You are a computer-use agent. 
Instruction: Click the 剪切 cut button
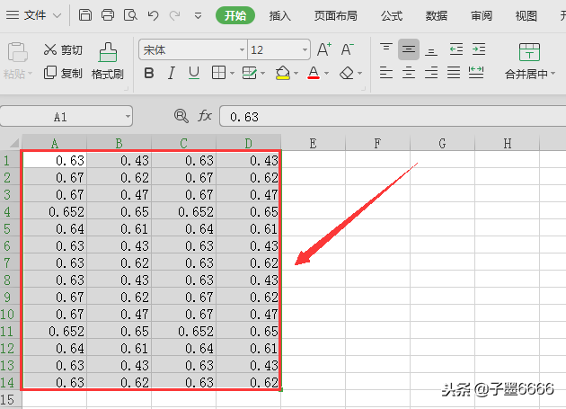pos(63,49)
